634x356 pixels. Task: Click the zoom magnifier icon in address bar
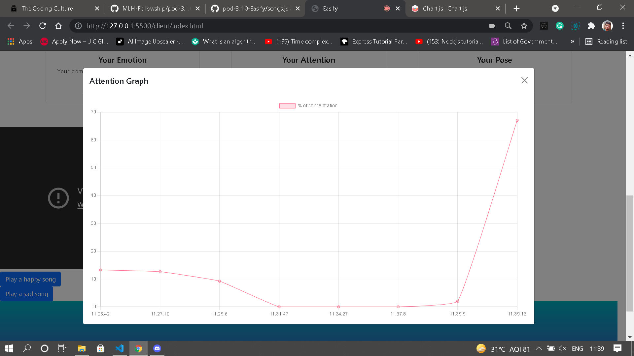coord(508,26)
